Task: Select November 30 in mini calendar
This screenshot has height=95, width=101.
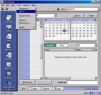Action: (54, 36)
